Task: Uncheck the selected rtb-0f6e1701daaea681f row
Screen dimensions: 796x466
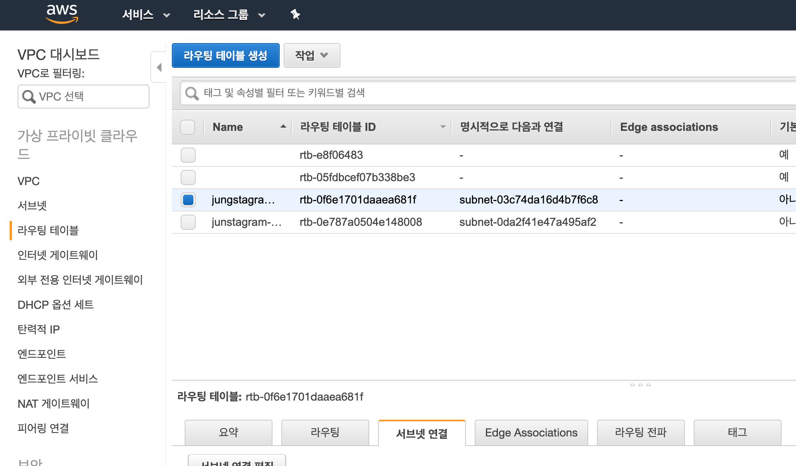Action: [x=188, y=199]
